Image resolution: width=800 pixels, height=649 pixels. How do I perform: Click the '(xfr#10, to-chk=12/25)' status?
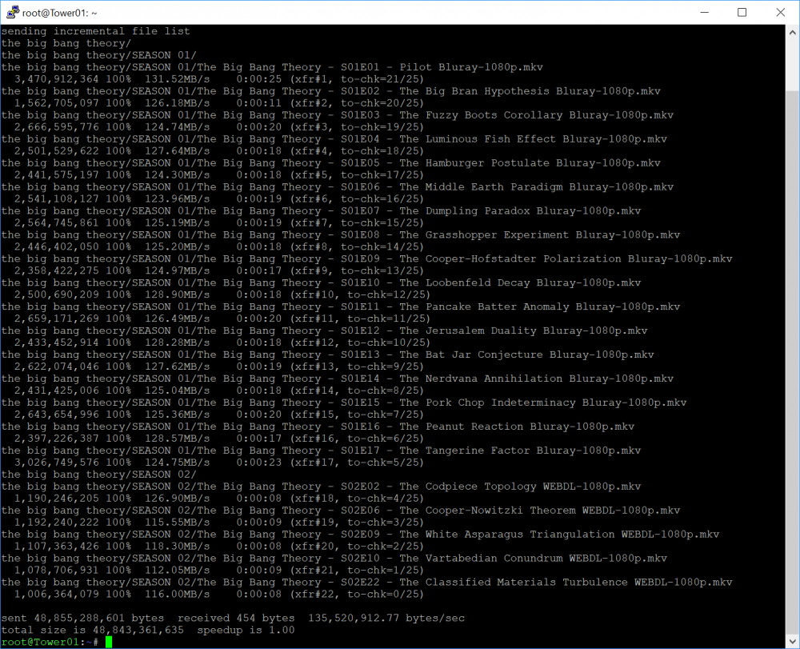[360, 295]
